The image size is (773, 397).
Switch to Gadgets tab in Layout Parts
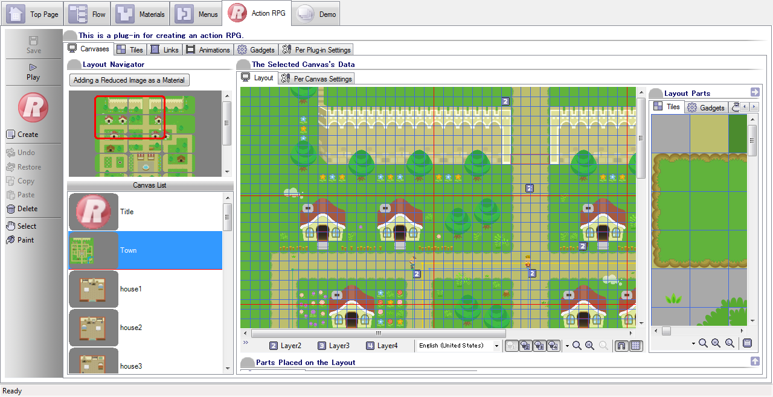(705, 107)
